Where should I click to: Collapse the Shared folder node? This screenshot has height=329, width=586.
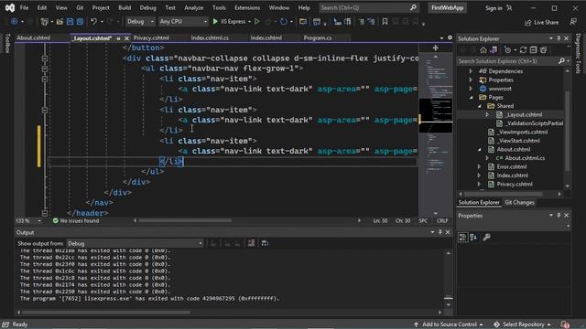pos(480,106)
